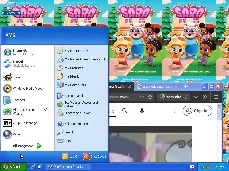This screenshot has height=171, width=229.
Task: Click the baby alive search box
Action: coord(173,97)
